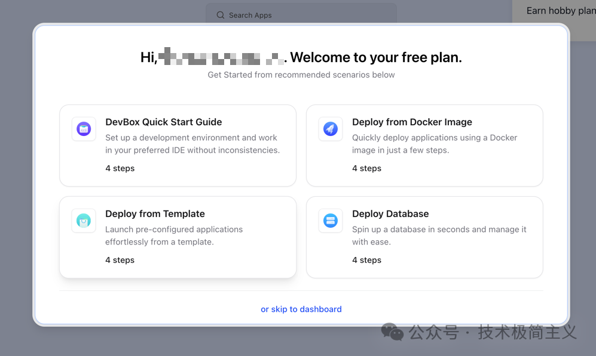Image resolution: width=596 pixels, height=356 pixels.
Task: Select Deploy from Docker Image title
Action: point(412,122)
